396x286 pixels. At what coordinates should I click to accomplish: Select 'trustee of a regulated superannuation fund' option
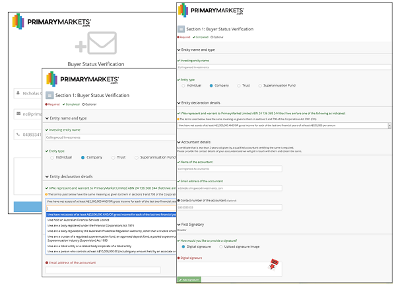tap(112, 238)
